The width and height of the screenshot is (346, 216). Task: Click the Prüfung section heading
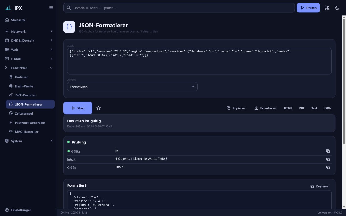click(79, 142)
